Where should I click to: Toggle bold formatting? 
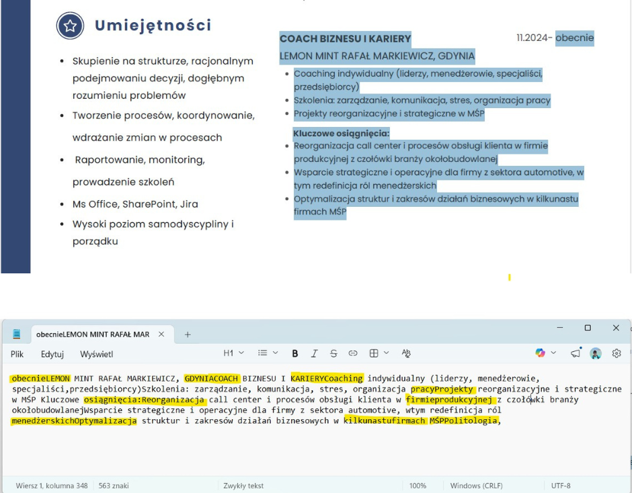[x=295, y=353]
